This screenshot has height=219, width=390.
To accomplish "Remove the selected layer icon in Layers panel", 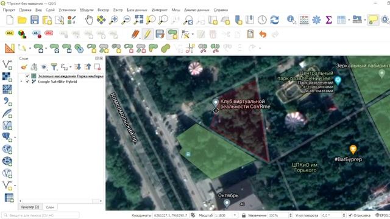I will 97,67.
